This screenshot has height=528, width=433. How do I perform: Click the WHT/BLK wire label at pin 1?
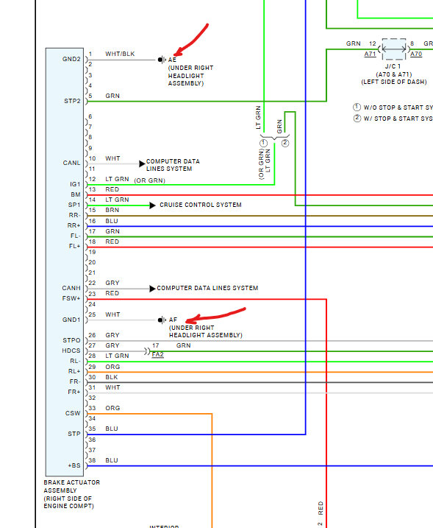pos(120,54)
